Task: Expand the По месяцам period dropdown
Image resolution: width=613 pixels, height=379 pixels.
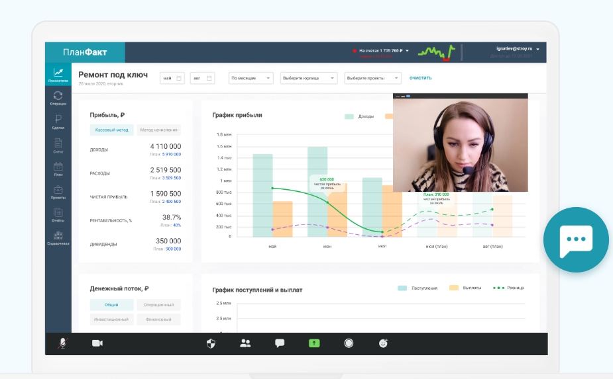Action: [251, 78]
